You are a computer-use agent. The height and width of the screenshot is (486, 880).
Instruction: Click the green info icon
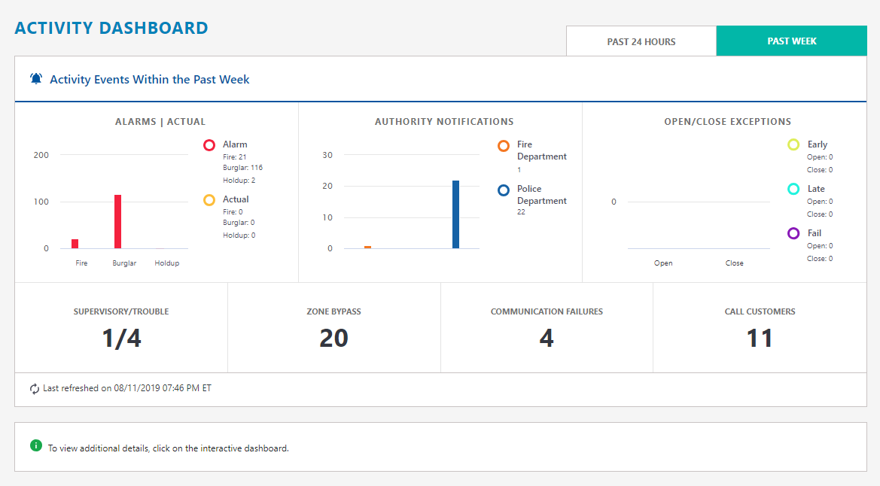tap(35, 445)
